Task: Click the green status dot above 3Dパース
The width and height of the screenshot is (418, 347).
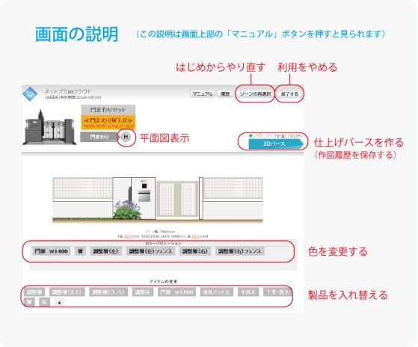Action: [x=251, y=135]
